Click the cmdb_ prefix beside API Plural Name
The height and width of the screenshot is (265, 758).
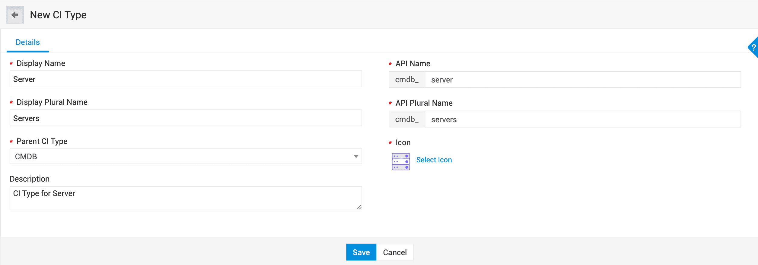click(x=407, y=120)
